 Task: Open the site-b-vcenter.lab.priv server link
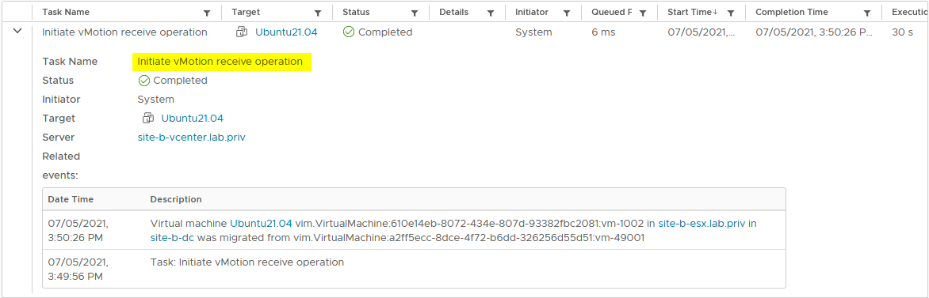(x=191, y=138)
